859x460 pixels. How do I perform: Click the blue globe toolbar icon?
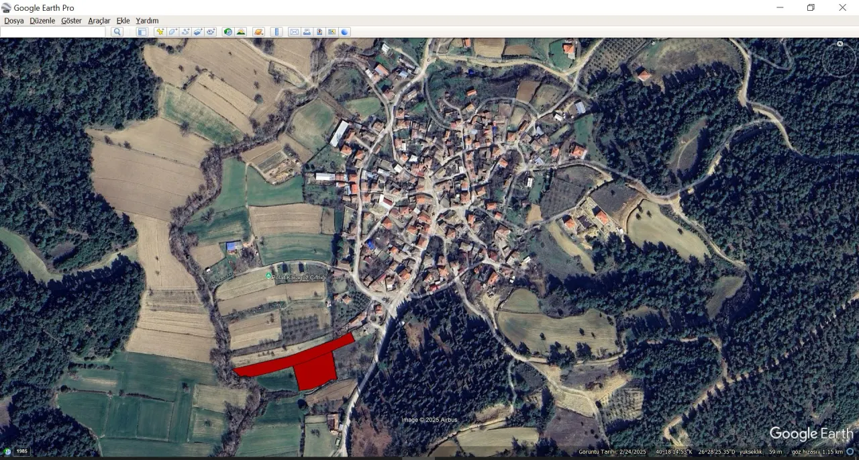[x=345, y=32]
